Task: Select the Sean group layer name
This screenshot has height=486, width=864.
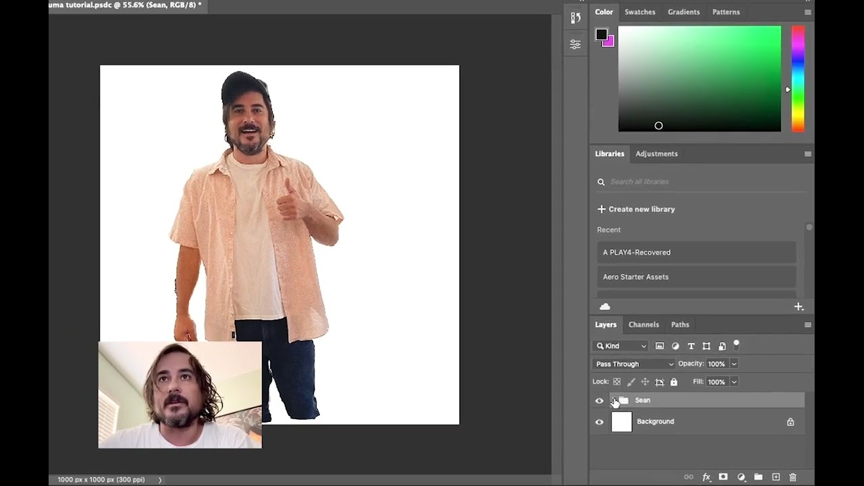Action: (x=643, y=400)
